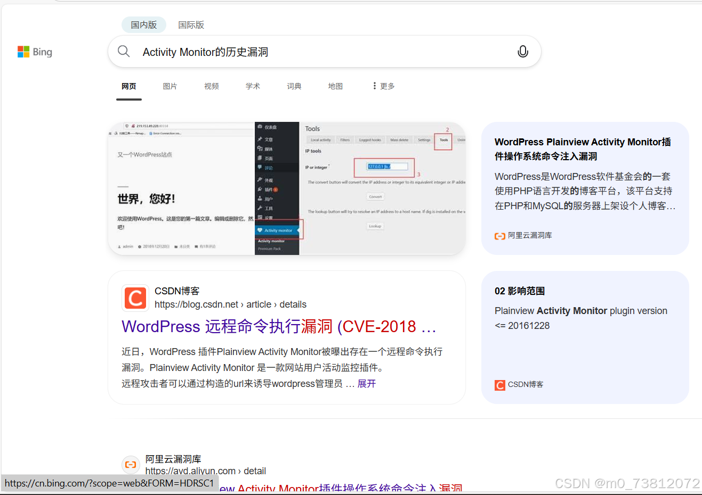Open the 02 影响范围 card
Image resolution: width=702 pixels, height=495 pixels.
[585, 337]
